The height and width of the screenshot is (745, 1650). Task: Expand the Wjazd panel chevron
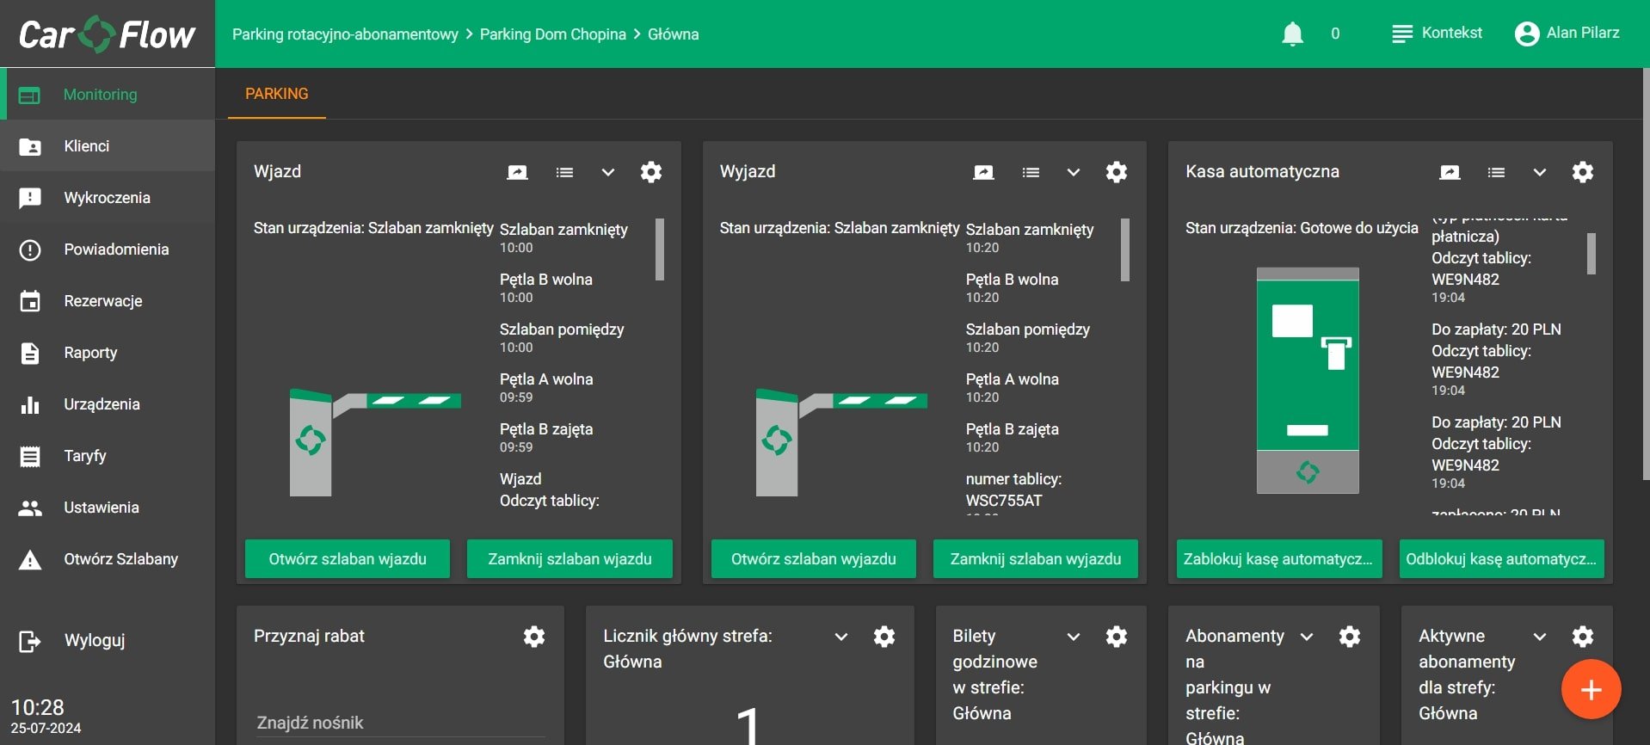(x=607, y=172)
